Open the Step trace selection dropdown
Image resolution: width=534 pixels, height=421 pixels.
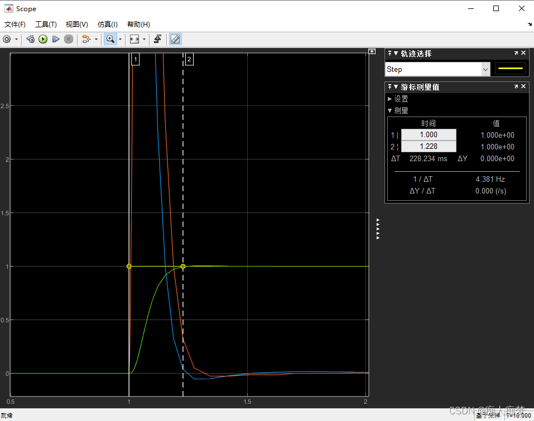coord(485,69)
